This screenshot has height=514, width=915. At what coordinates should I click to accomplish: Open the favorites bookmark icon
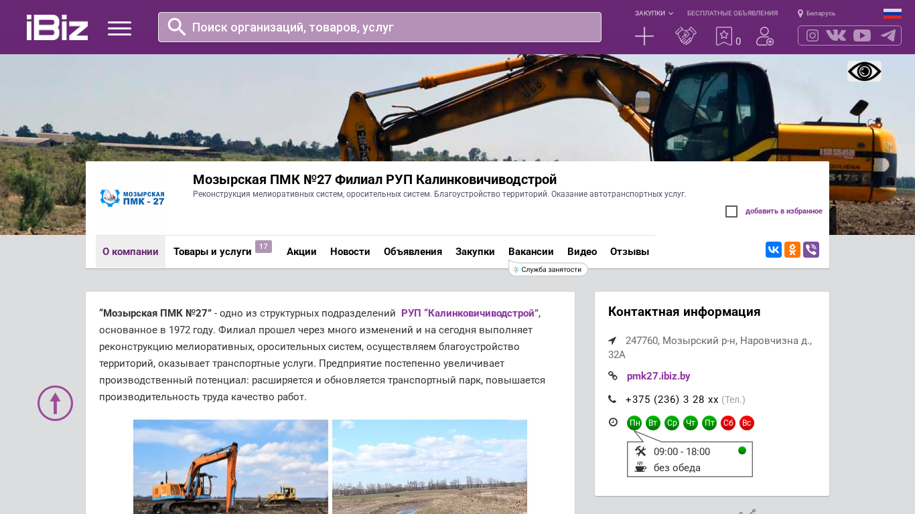coord(724,36)
